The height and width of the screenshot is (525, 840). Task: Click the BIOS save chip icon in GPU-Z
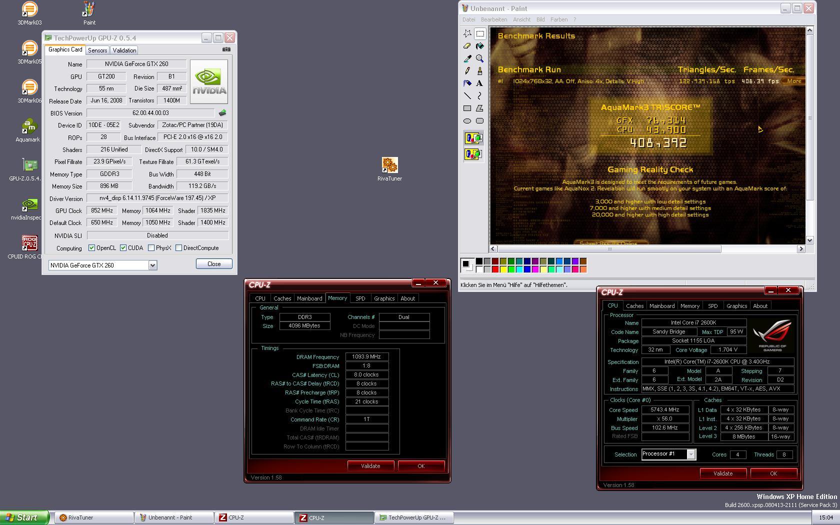(222, 113)
